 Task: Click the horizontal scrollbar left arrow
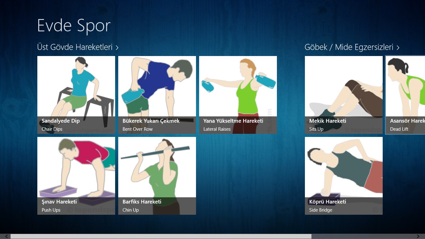(x=7, y=237)
